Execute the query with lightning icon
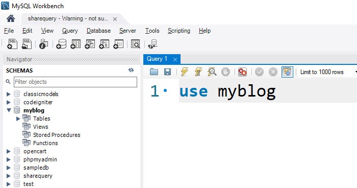Screen dimensions: 357x188 [185, 72]
